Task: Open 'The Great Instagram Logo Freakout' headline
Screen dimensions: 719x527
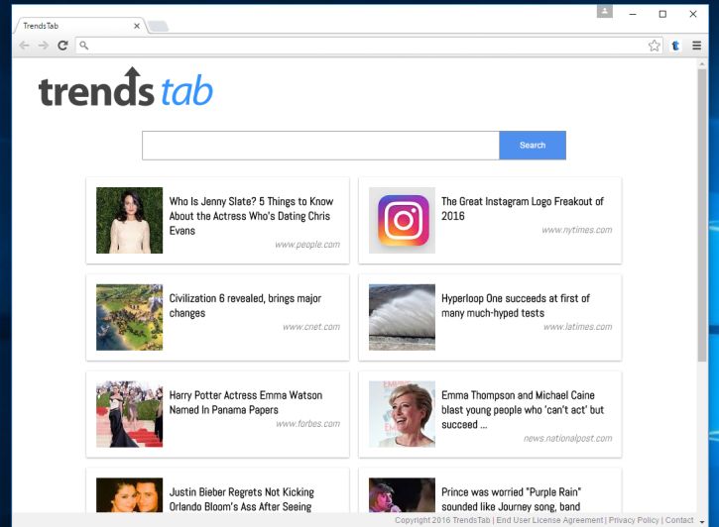Action: click(x=523, y=209)
